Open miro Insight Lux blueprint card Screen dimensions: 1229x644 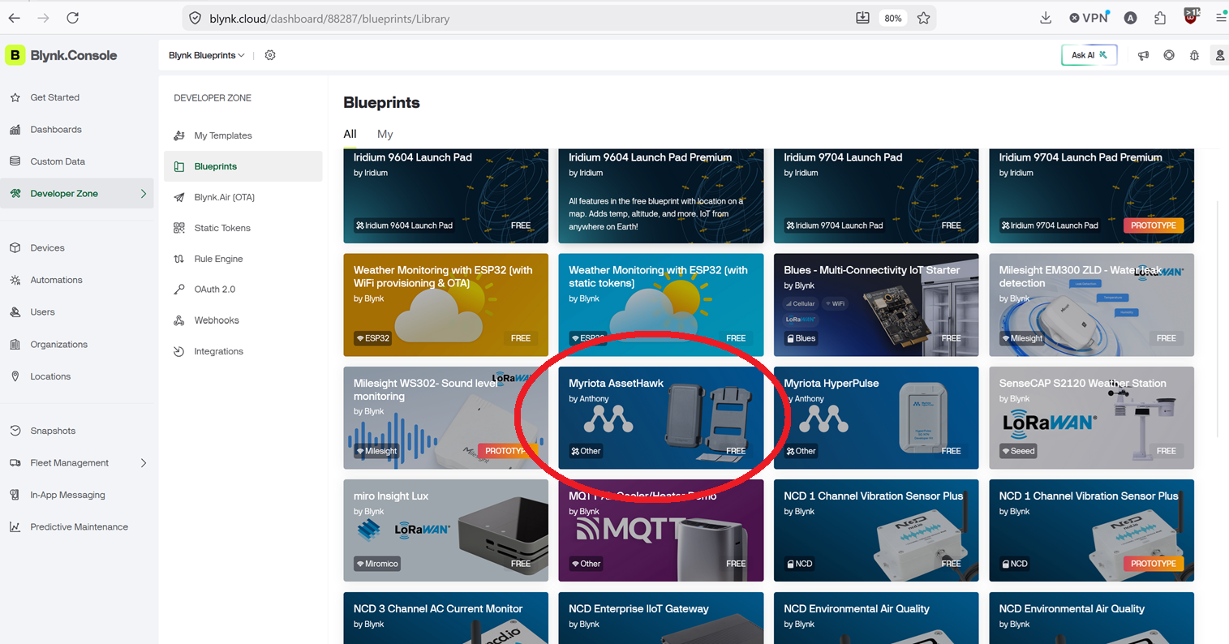(445, 530)
